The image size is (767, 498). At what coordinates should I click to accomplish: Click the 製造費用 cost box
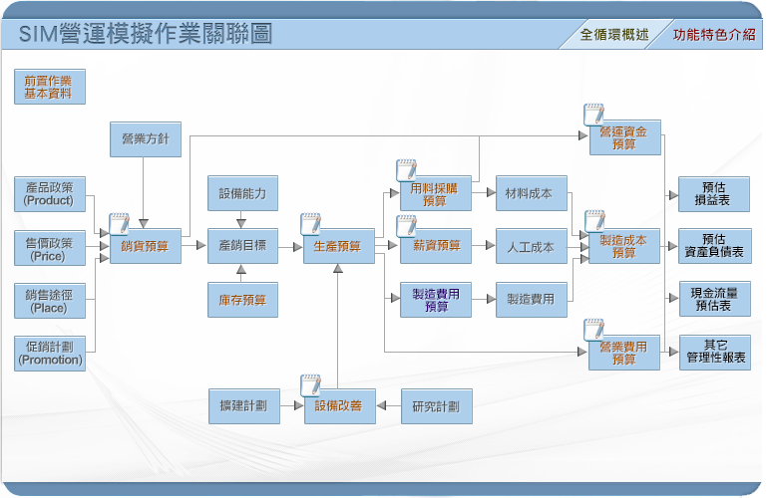click(532, 300)
